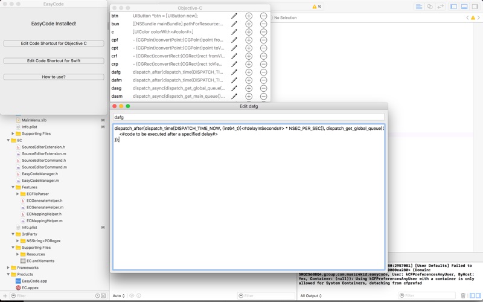Open the Auto variables scope dropdown

click(x=118, y=295)
